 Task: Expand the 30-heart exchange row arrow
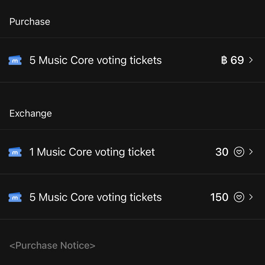pos(251,152)
